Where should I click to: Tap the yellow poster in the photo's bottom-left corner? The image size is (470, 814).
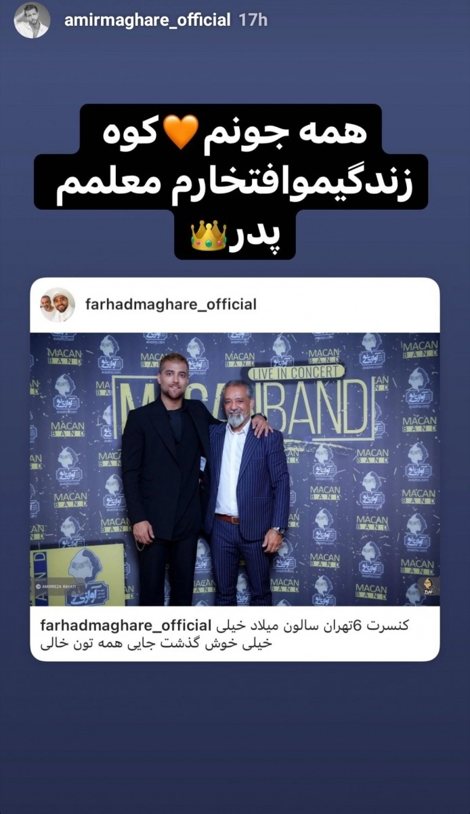77,574
